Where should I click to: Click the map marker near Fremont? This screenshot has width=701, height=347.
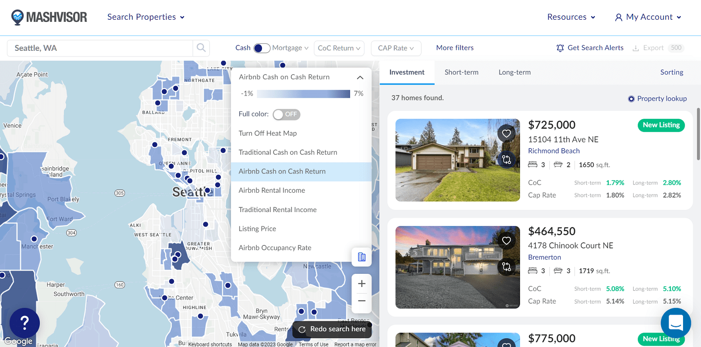[x=184, y=153]
